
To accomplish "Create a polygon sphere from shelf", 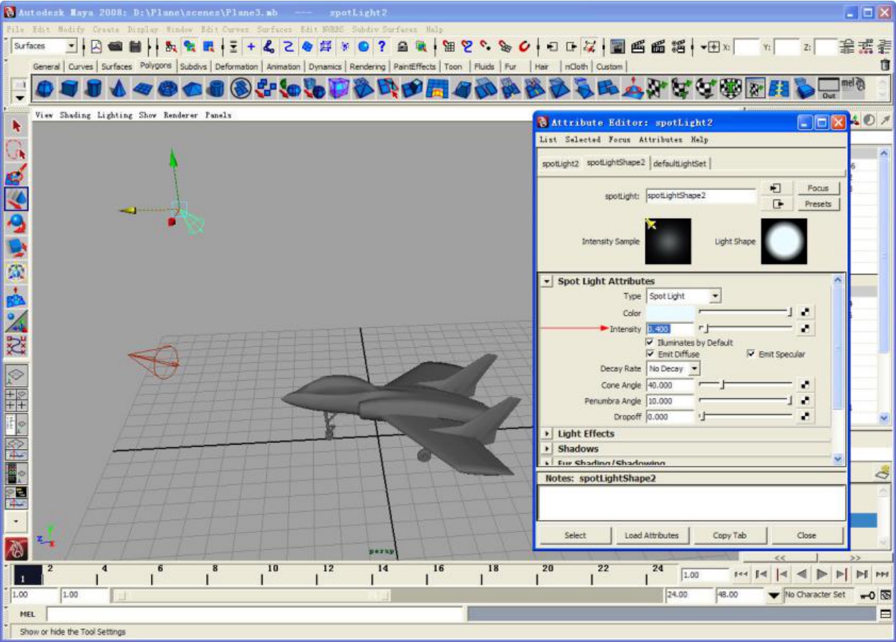I will pos(45,88).
